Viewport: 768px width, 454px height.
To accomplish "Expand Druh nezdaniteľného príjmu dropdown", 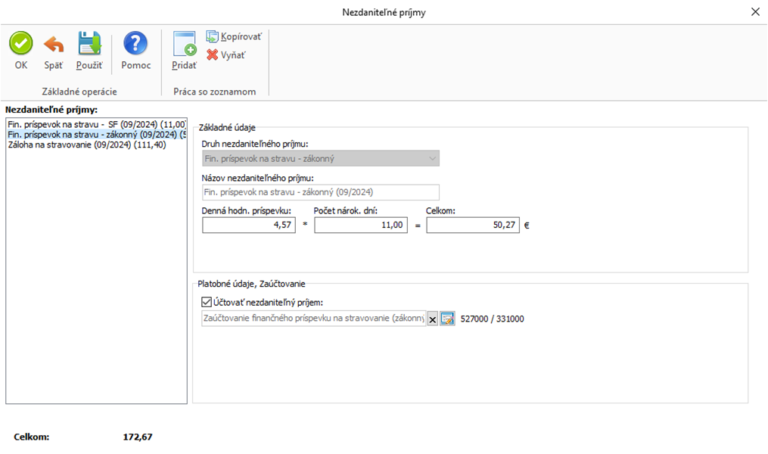I will [x=432, y=159].
